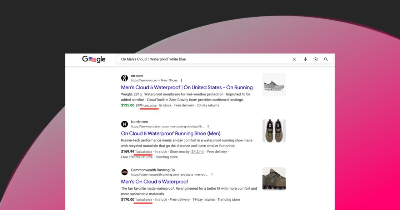The image size is (400, 210).
Task: Open the three-dot menu for the Commonwealth Running result
Action: [212, 175]
